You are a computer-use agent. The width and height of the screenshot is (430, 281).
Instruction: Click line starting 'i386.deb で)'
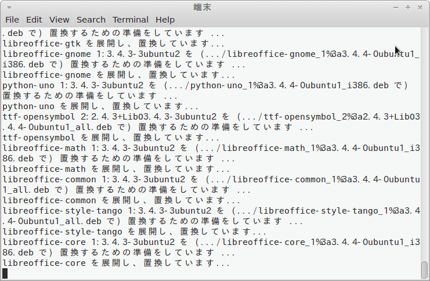(124, 64)
